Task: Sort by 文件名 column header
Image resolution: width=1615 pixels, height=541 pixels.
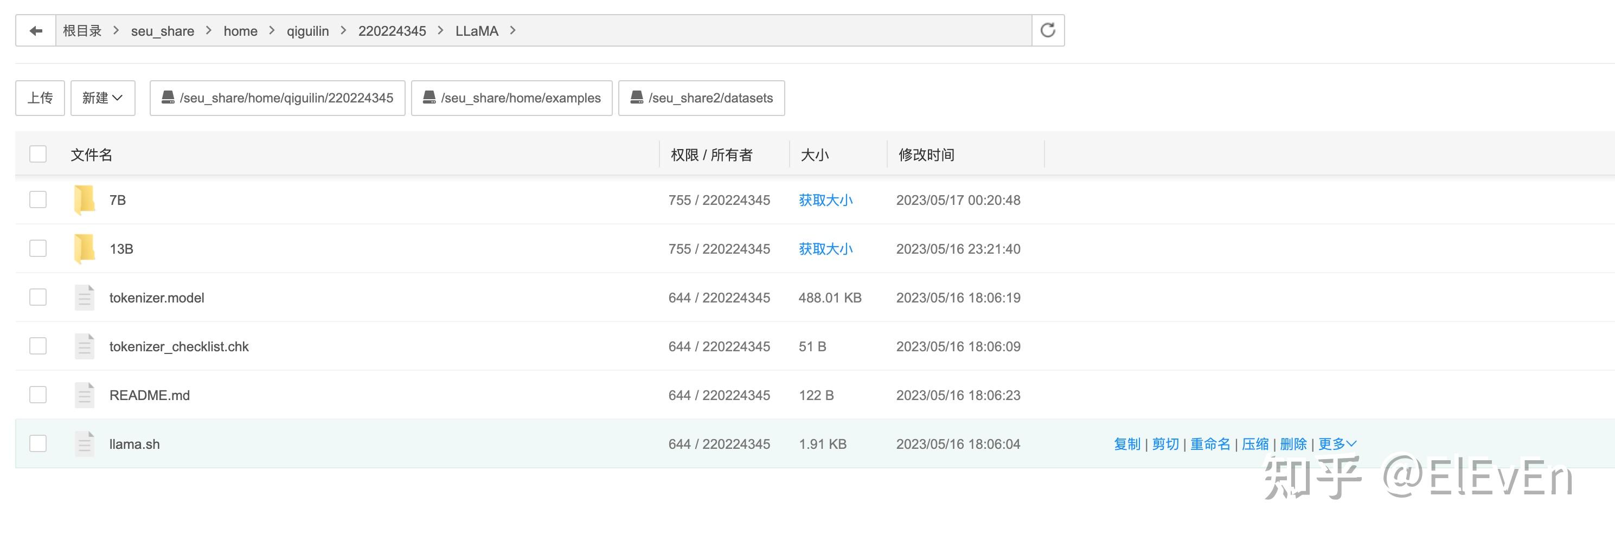Action: click(92, 155)
